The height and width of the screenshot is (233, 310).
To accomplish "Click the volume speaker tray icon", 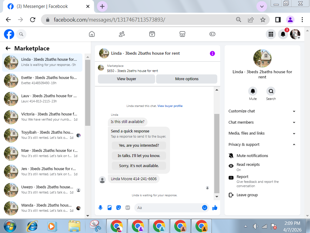I will (x=255, y=226).
